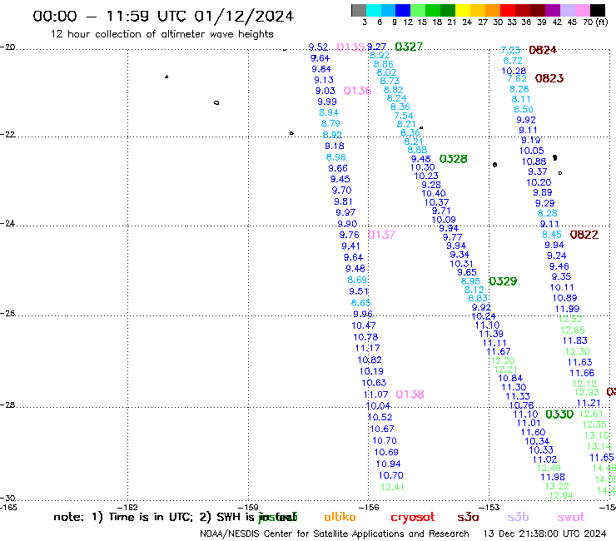Viewport: 616px width, 541px height.
Task: Click the wave height value 12.20
Action: [x=503, y=360]
